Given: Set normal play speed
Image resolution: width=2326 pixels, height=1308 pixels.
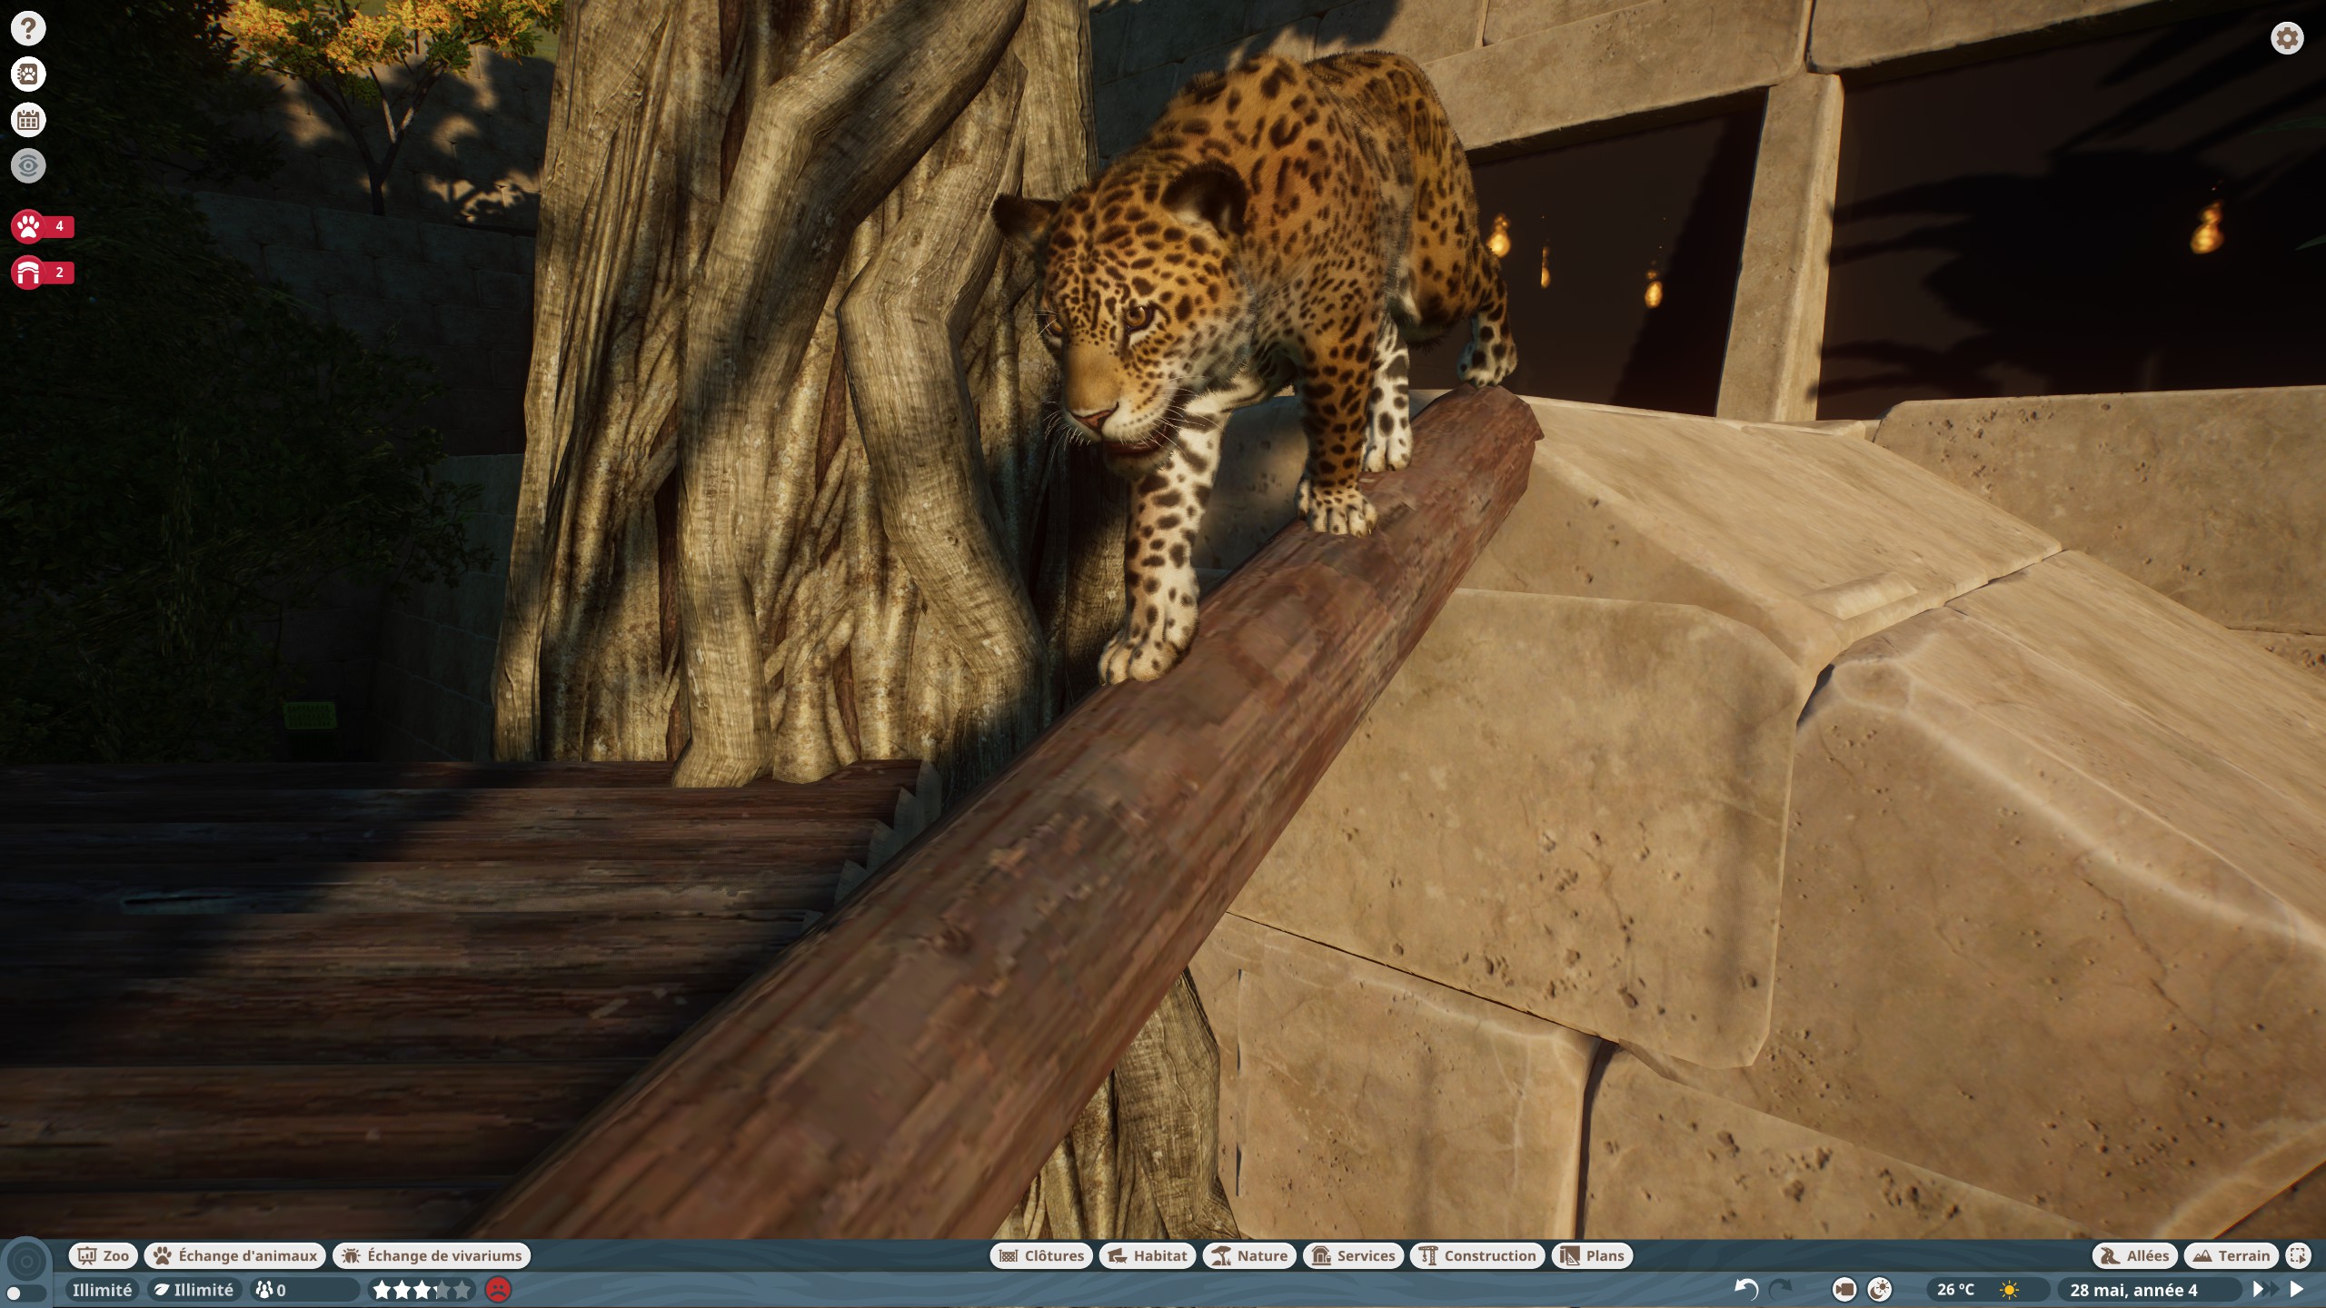Looking at the screenshot, I should [2297, 1290].
